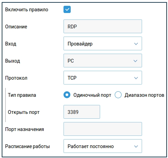The image size is (168, 158).
Task: Click the Описание field containing RDP
Action: 103,26
